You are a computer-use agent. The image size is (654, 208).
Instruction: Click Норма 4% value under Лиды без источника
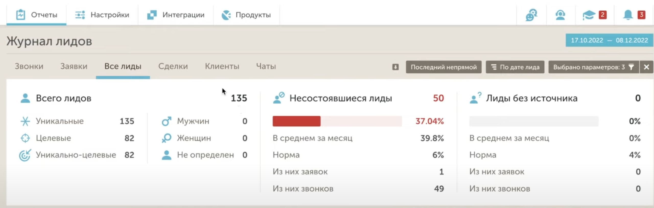(635, 155)
